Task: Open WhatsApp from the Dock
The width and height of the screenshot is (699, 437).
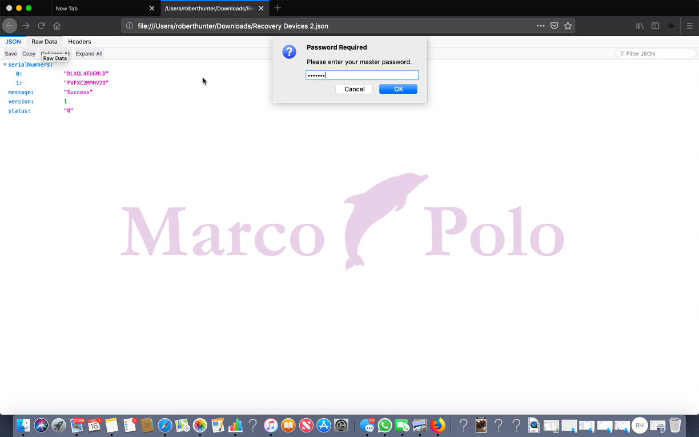Action: [385, 425]
